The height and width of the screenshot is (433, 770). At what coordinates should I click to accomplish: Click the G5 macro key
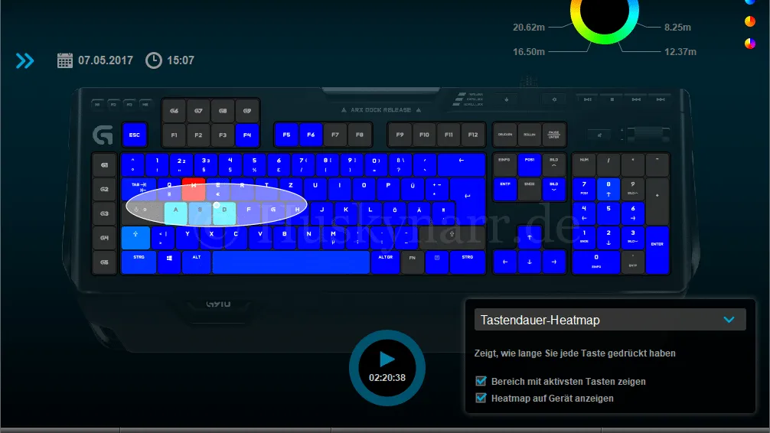pos(104,262)
